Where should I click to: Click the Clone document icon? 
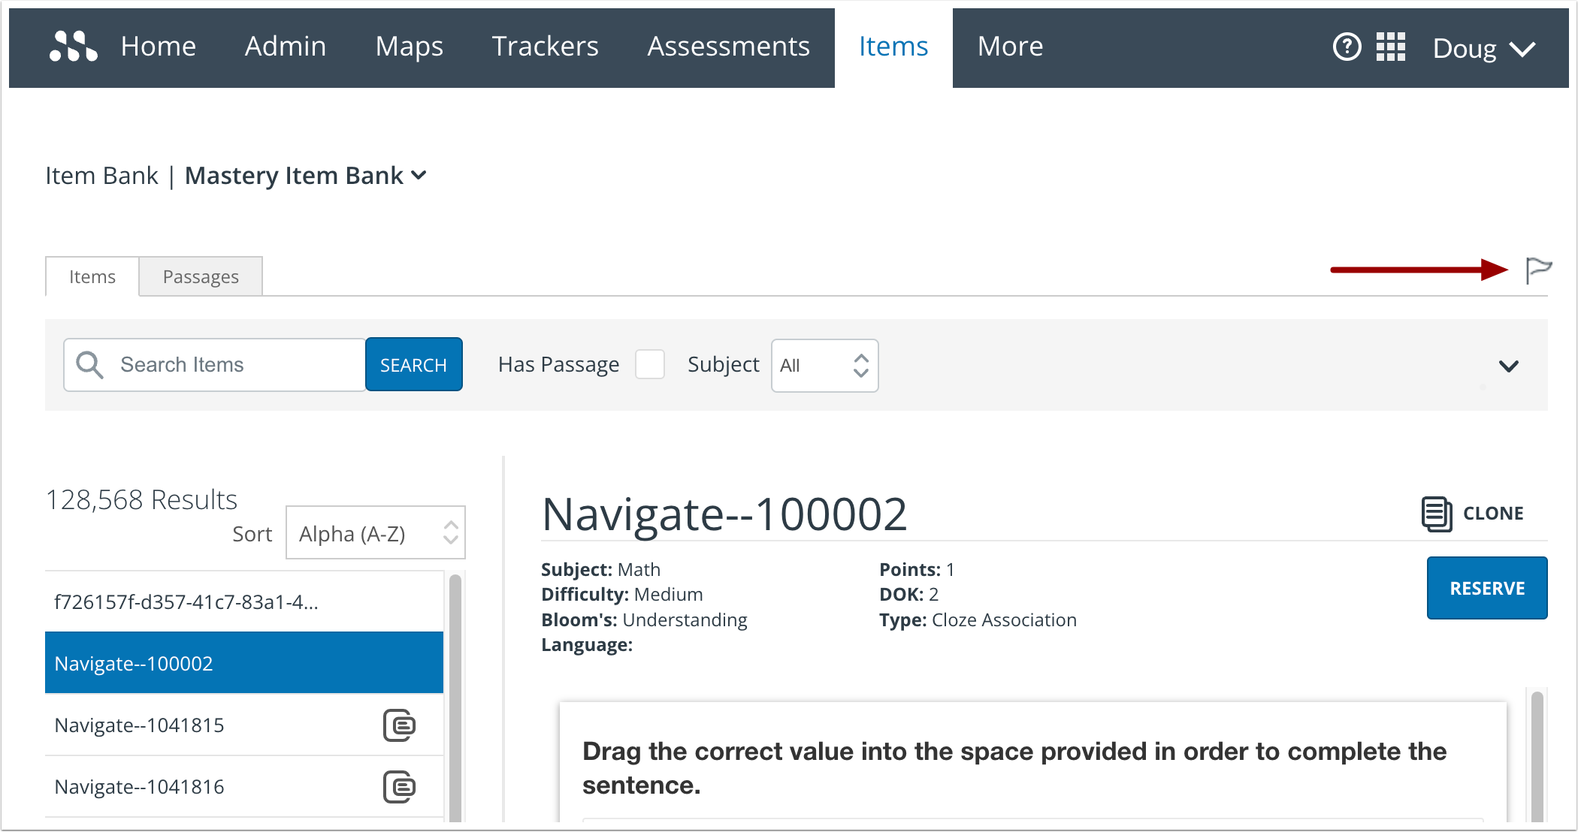pyautogui.click(x=1436, y=514)
